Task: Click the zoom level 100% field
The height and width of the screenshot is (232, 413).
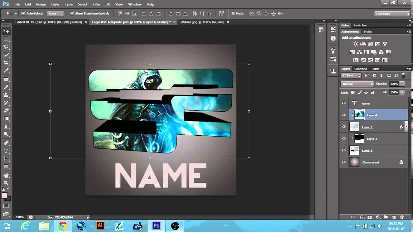Action: tap(20, 217)
